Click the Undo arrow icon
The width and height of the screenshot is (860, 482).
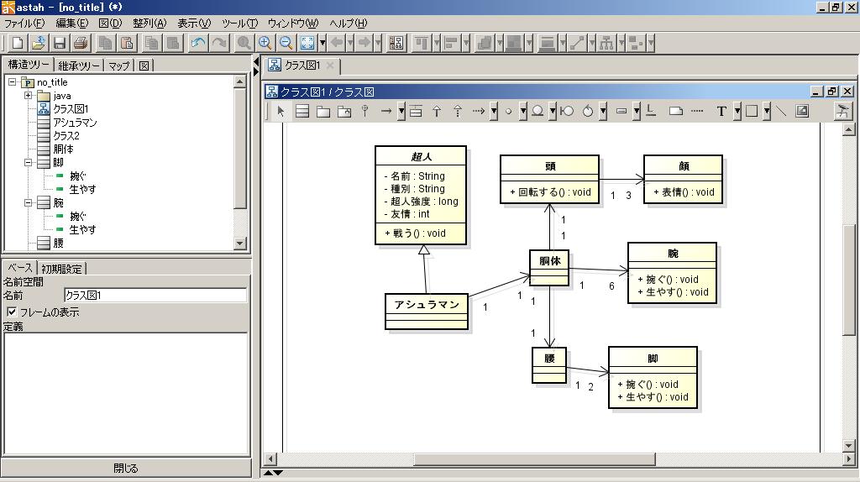click(198, 43)
